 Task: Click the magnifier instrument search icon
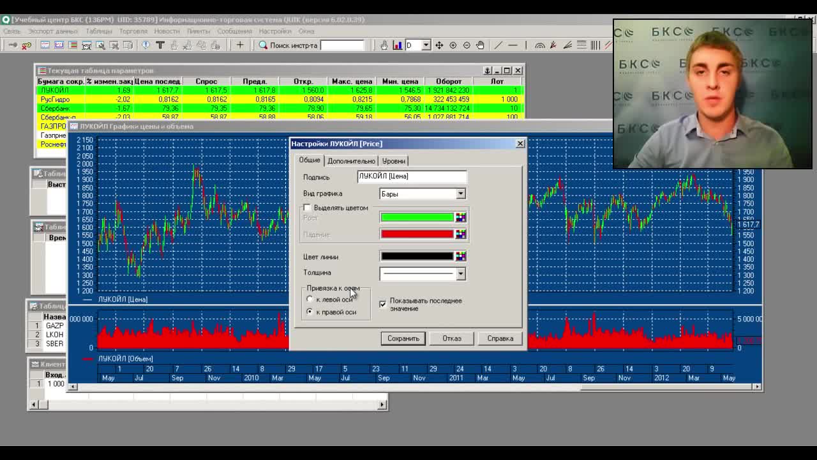263,45
